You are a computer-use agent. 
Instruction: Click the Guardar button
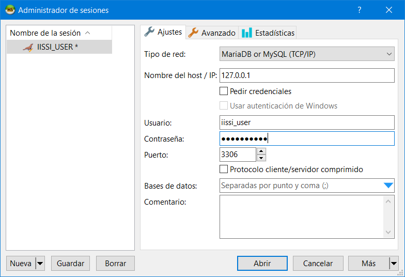pos(70,264)
